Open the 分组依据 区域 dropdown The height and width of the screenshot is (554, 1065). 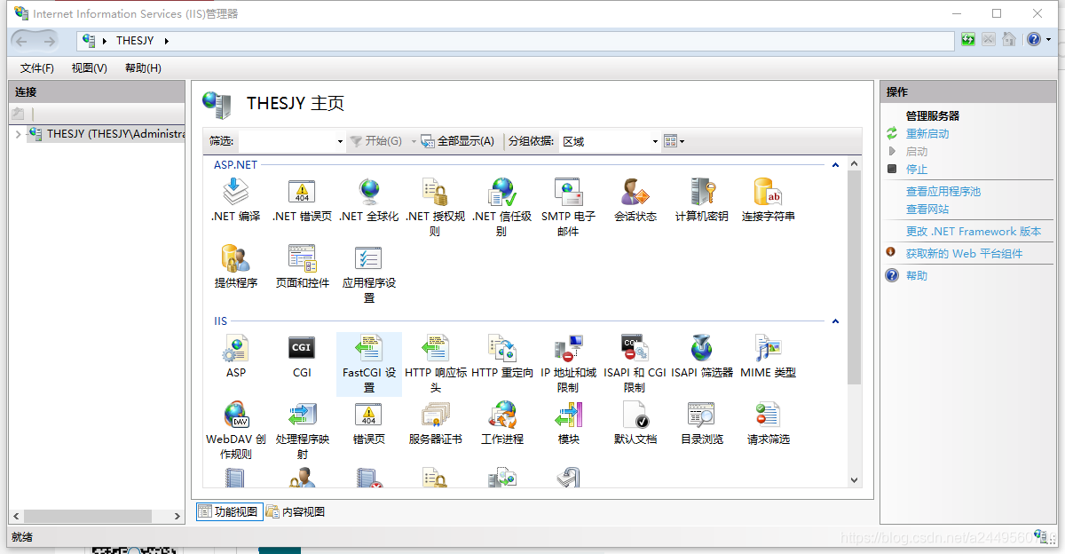pos(655,141)
